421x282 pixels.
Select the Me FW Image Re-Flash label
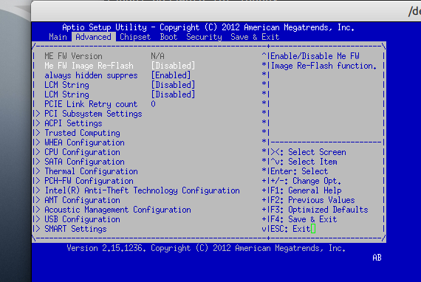point(89,66)
